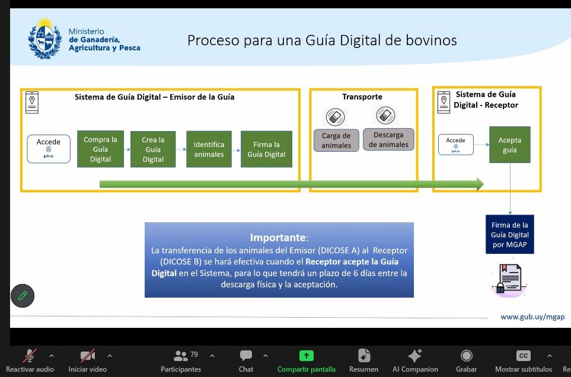Click the Sistema de Guía Digital – Emisor heading
The image size is (571, 377).
tap(154, 97)
